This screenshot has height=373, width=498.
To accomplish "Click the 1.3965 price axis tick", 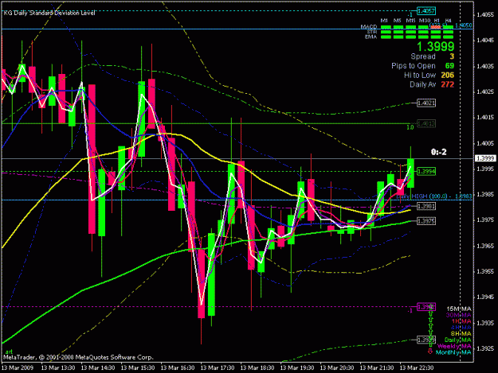I will click(485, 246).
